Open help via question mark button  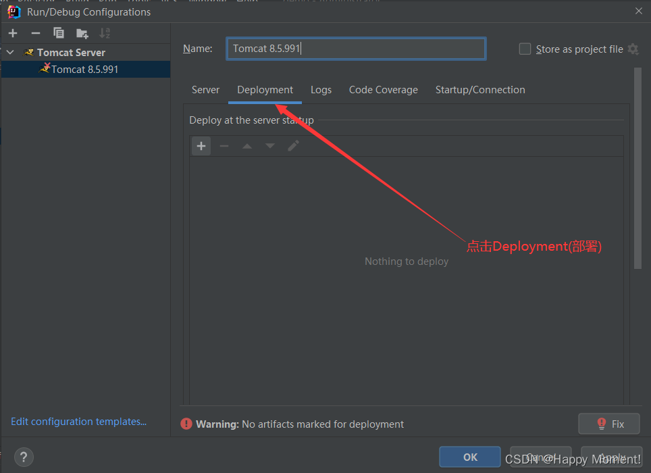[x=24, y=457]
